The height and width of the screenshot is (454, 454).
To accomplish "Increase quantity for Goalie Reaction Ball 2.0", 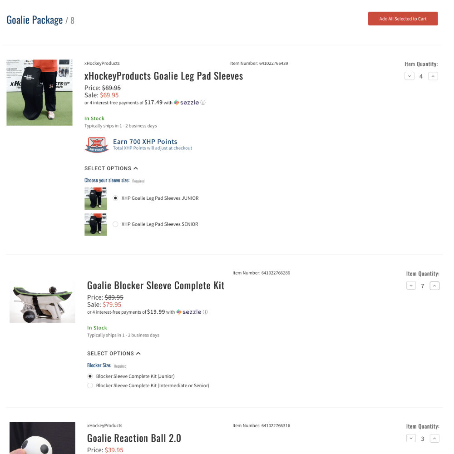I will (x=434, y=439).
